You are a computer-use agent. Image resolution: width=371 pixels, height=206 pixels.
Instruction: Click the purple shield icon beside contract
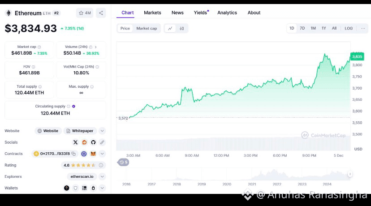(84, 154)
